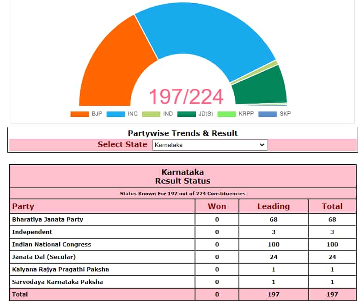359x302 pixels.
Task: Click the JD(S) legend label
Action: (206, 114)
